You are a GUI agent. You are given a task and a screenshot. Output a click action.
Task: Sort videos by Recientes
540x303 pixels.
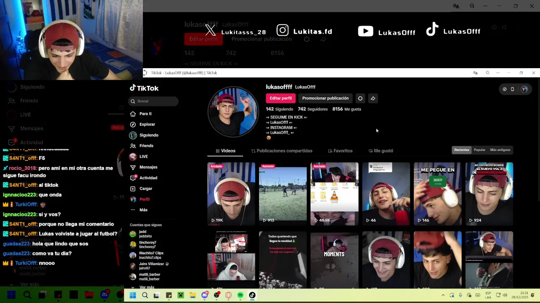pos(462,150)
